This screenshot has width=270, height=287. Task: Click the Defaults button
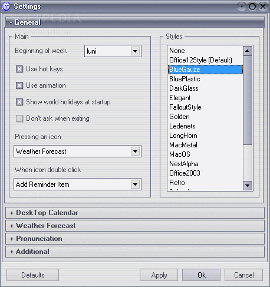click(32, 275)
